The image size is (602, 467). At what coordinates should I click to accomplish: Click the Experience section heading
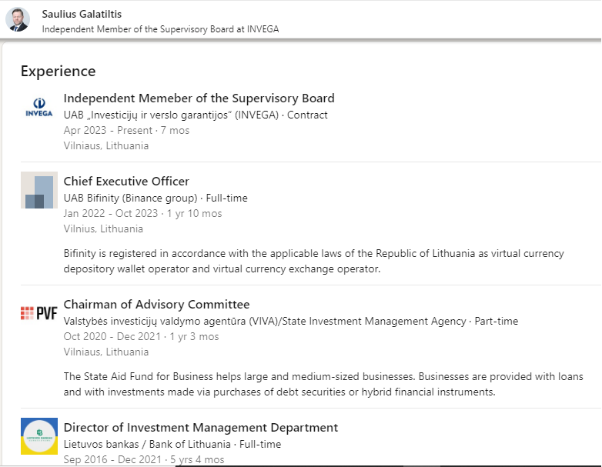pos(59,72)
